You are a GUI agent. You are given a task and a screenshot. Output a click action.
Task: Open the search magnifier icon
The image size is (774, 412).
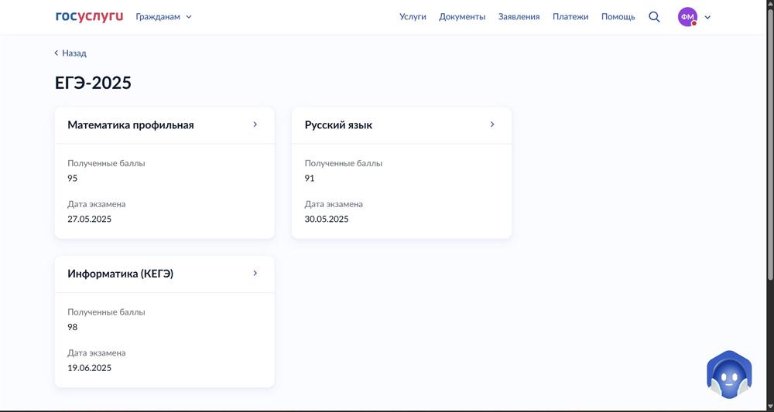tap(654, 17)
